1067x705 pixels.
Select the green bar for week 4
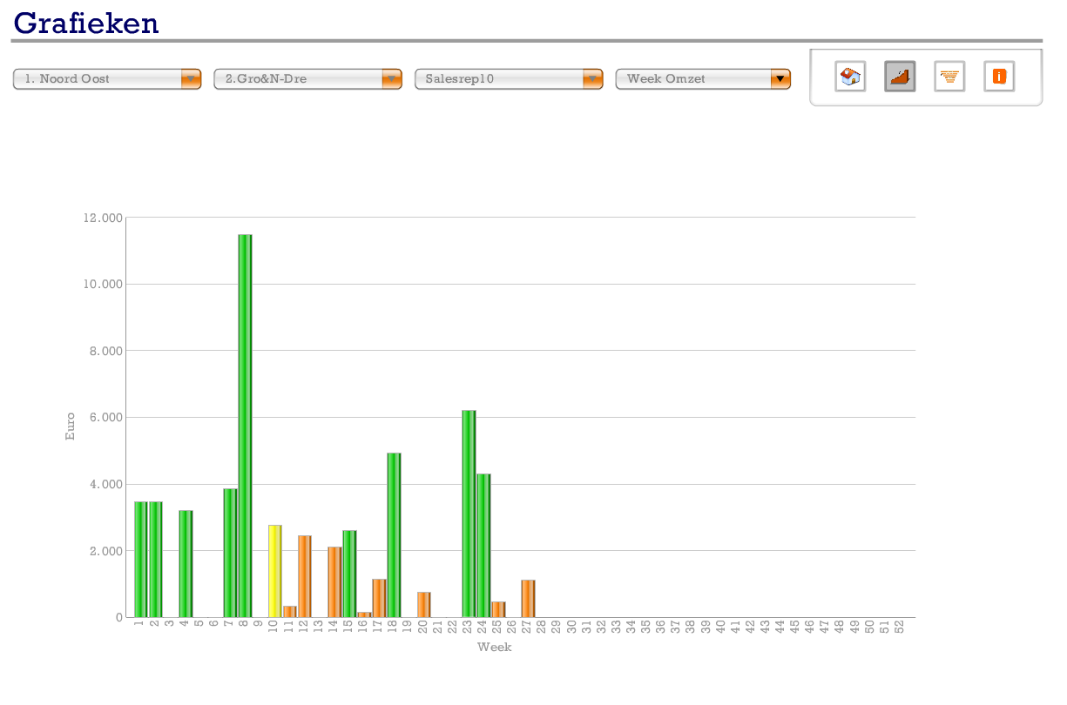click(x=186, y=564)
